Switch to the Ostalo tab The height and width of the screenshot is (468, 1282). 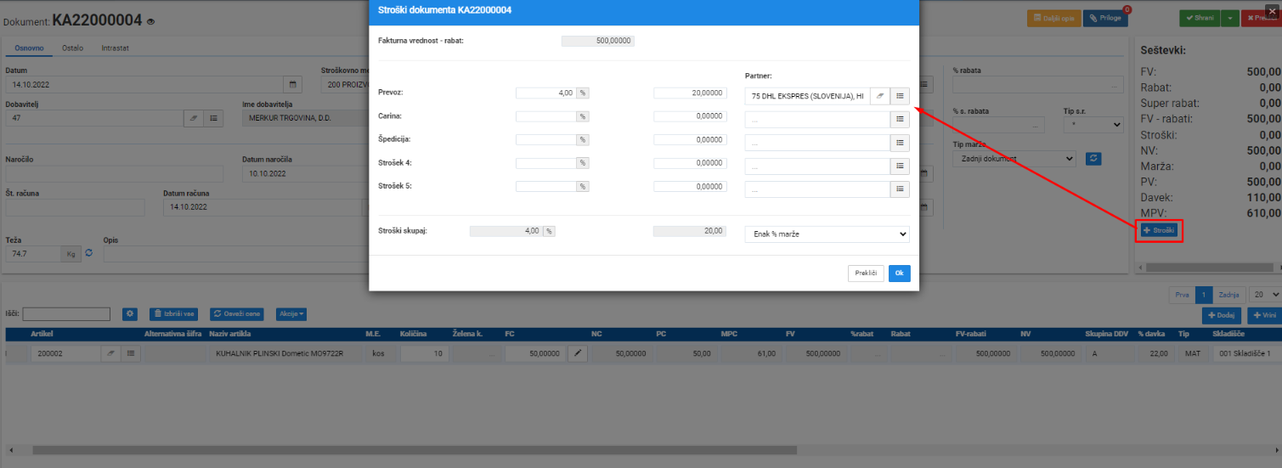click(x=72, y=48)
